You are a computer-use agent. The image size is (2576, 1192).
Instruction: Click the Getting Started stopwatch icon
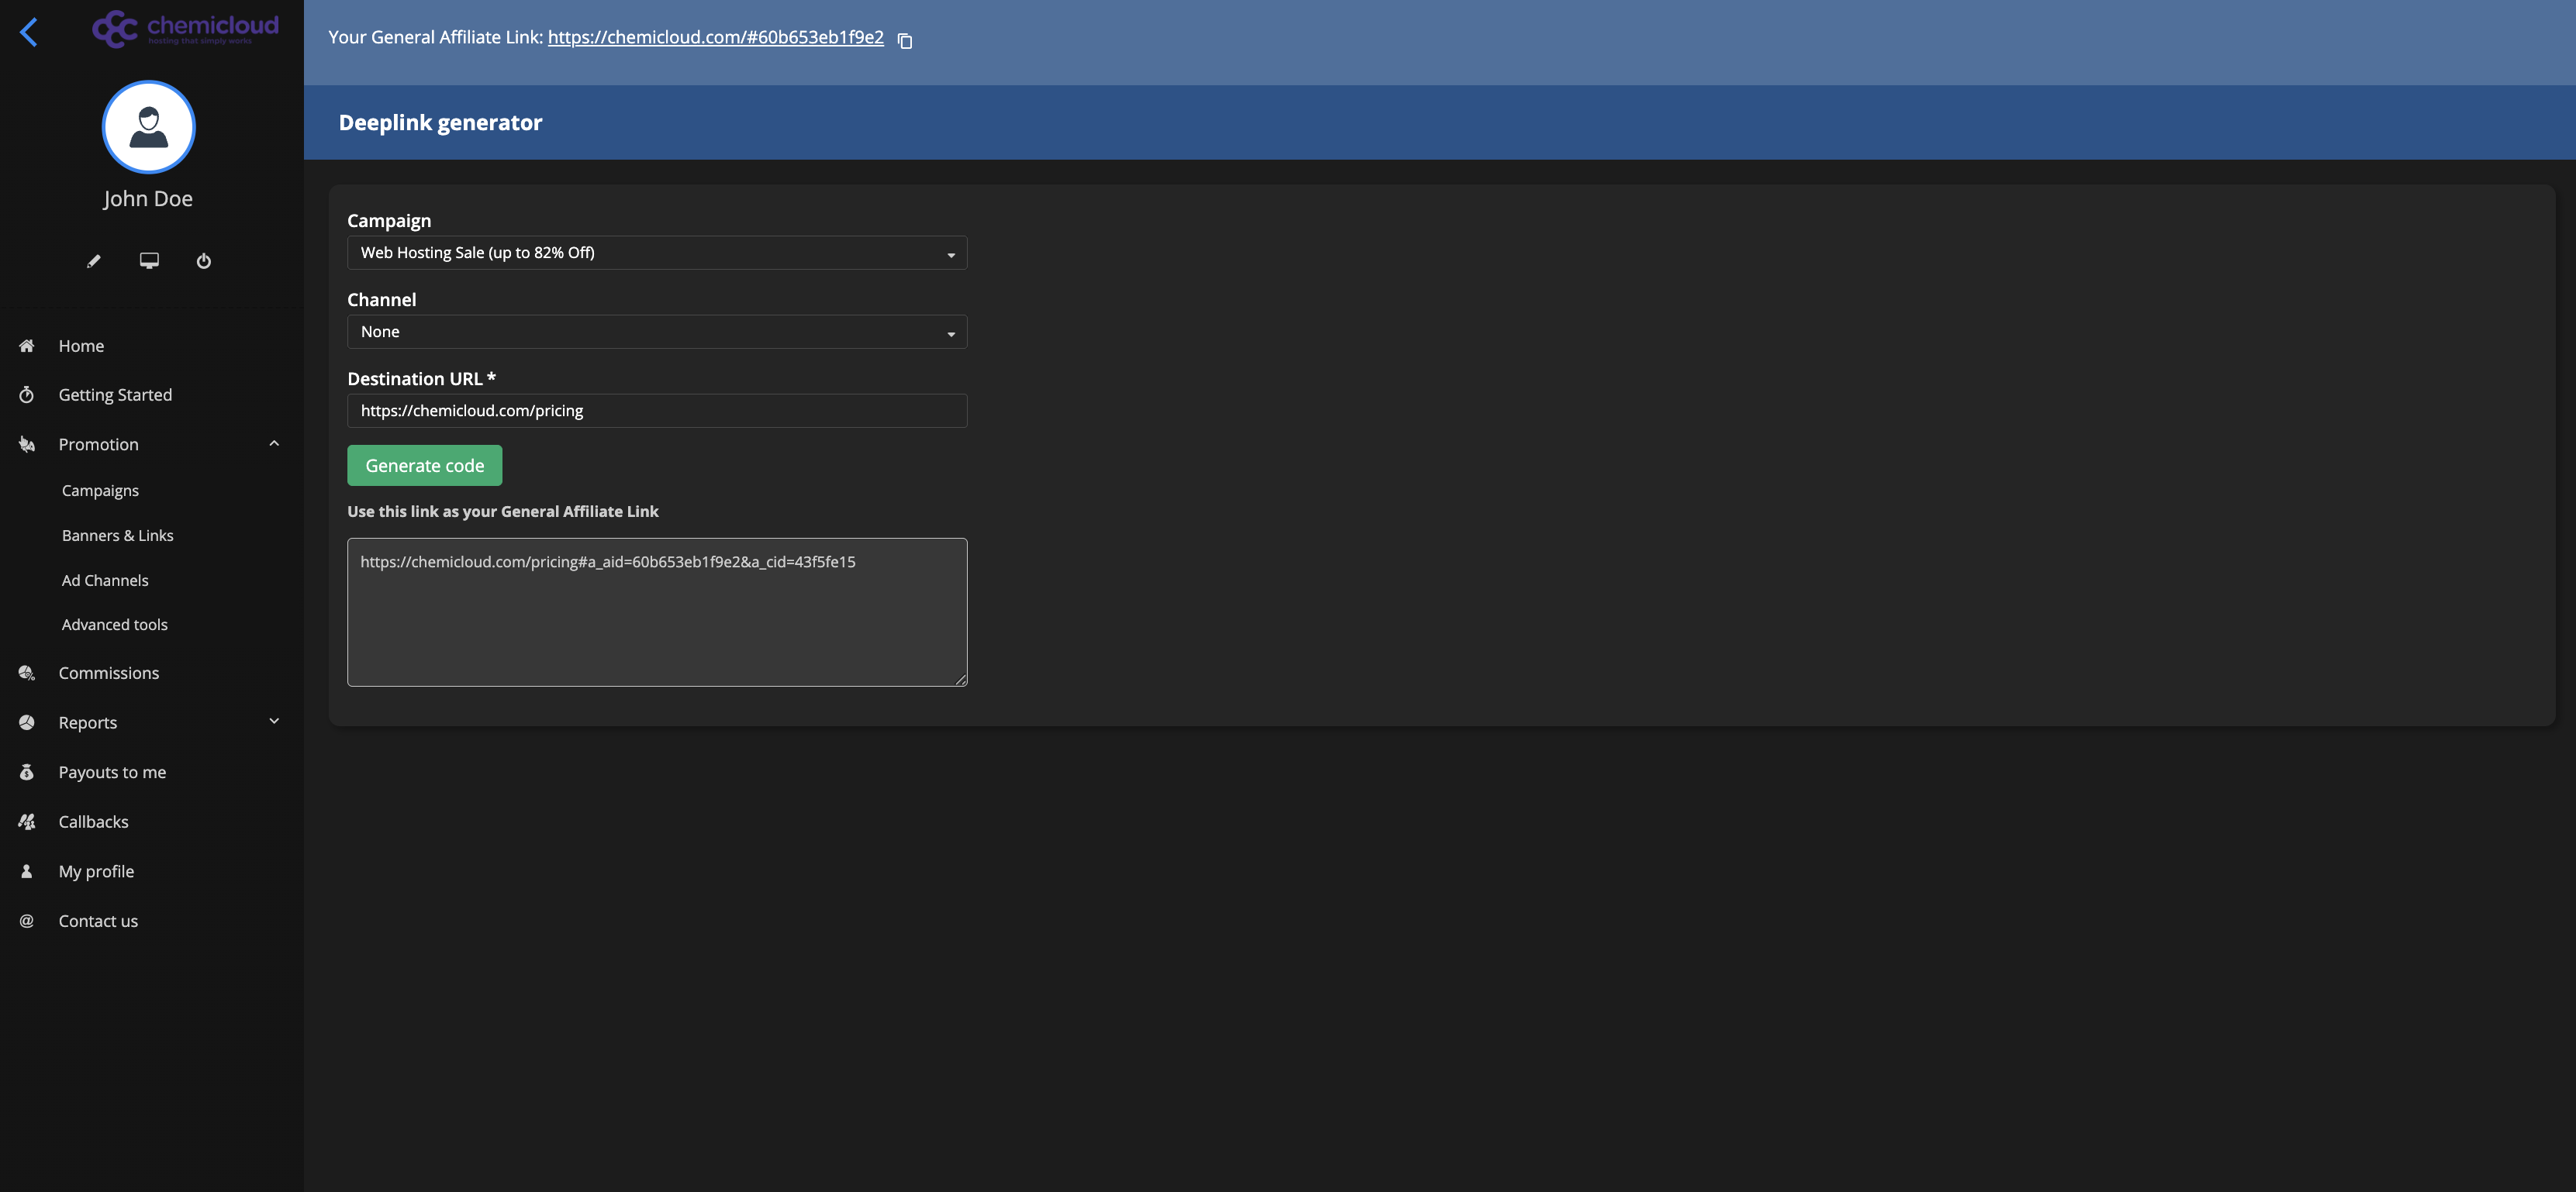point(27,394)
